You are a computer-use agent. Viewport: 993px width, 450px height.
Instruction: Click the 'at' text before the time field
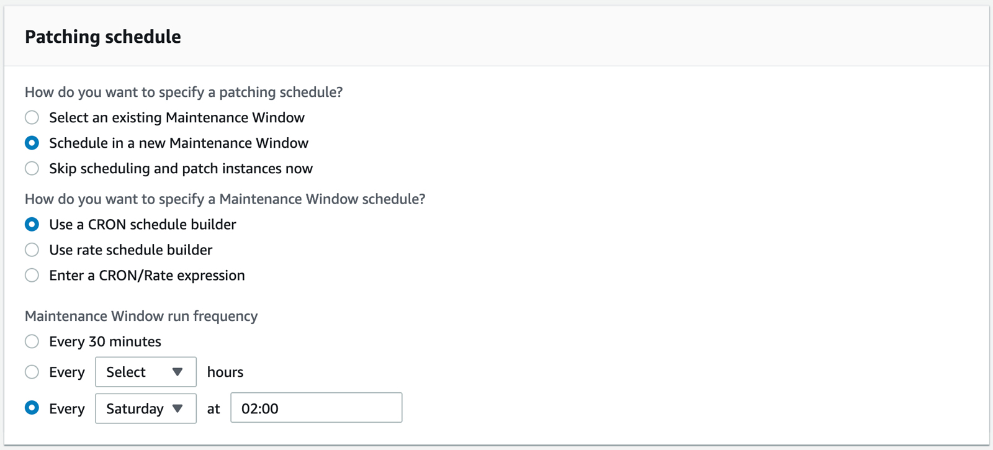click(213, 408)
